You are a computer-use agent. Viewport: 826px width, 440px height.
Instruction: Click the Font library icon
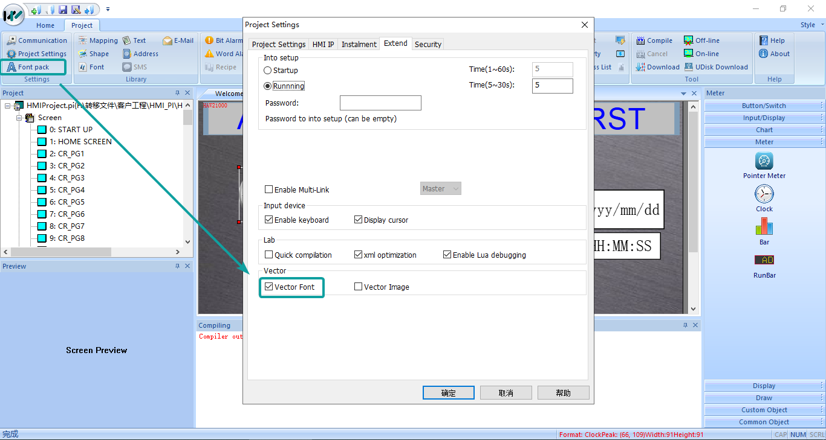(x=83, y=67)
